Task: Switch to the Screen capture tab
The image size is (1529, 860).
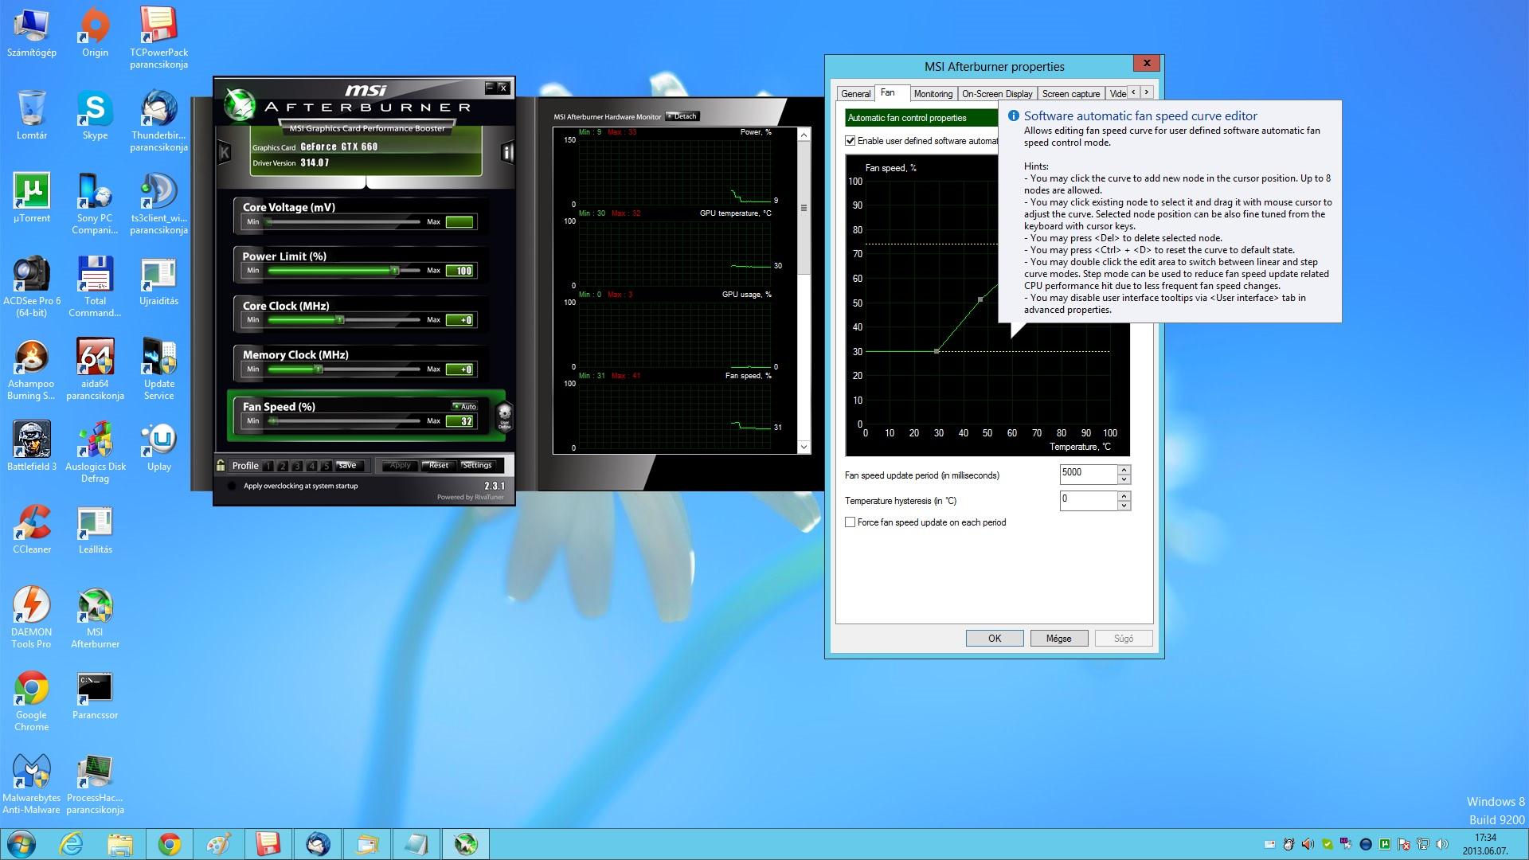Action: (x=1071, y=94)
